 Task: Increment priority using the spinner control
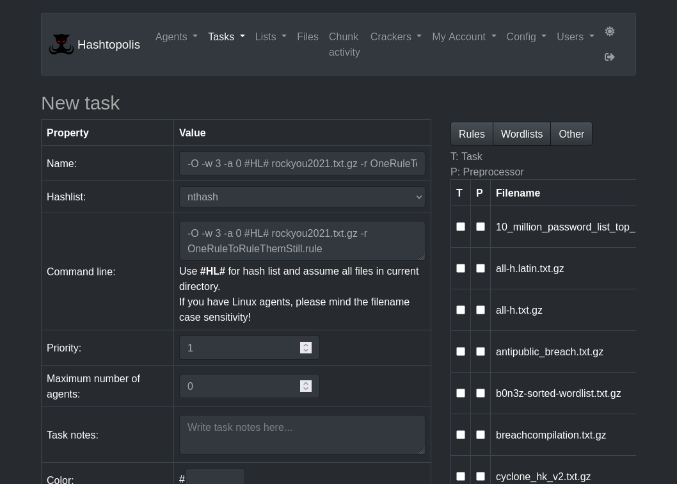pyautogui.click(x=306, y=344)
